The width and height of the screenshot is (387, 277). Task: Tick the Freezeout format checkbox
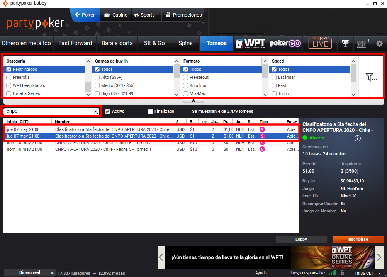(186, 78)
